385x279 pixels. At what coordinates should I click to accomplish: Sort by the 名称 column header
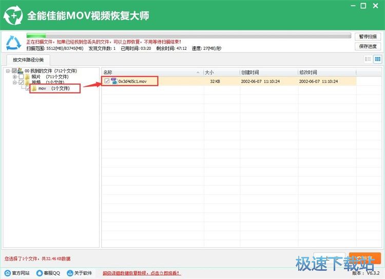click(x=152, y=72)
